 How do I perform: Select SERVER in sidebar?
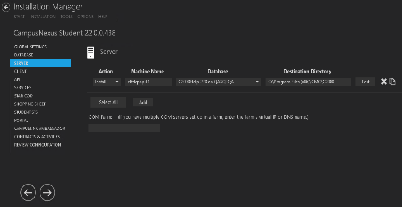pyautogui.click(x=40, y=63)
